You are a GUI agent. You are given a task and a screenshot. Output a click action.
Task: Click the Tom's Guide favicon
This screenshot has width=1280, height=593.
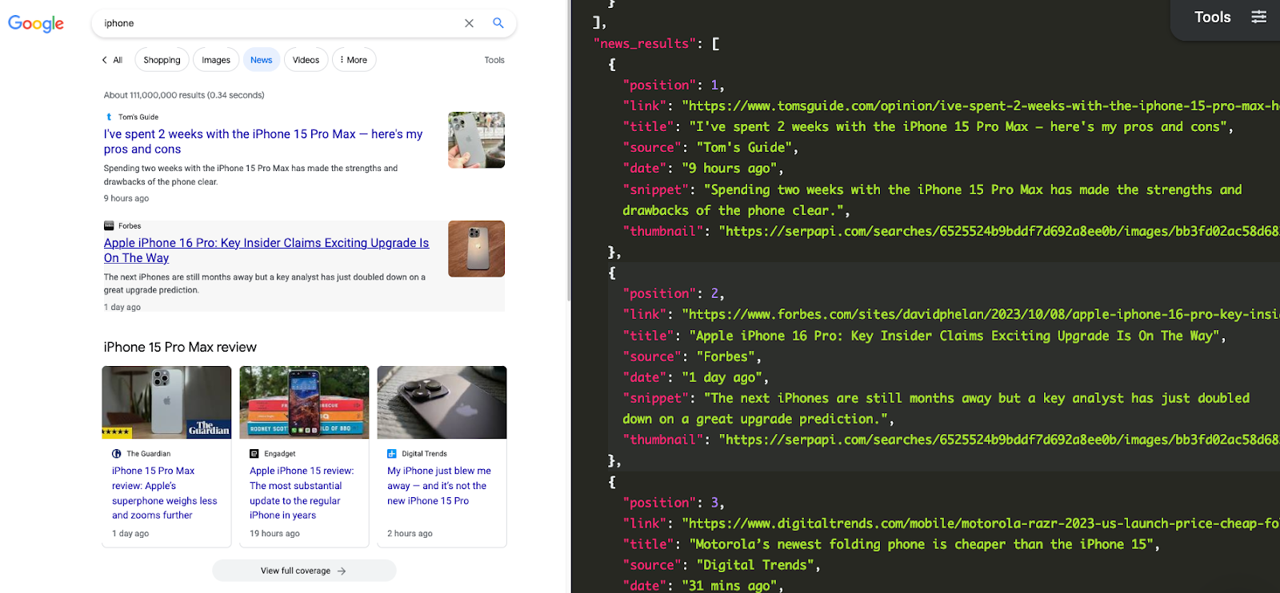coord(109,117)
